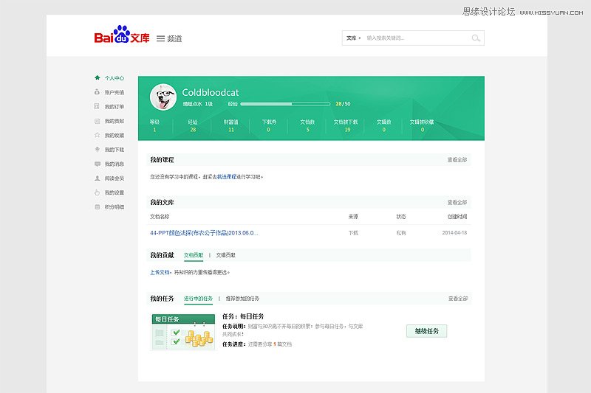Click the experience progress bar
The height and width of the screenshot is (393, 591).
285,104
